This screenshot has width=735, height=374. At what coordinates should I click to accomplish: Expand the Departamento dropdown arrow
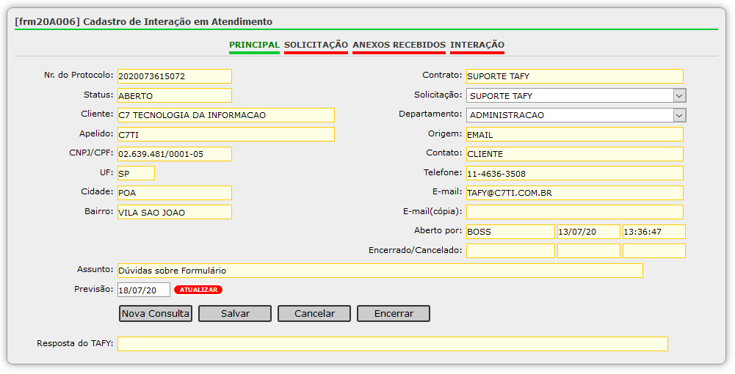pyautogui.click(x=679, y=115)
